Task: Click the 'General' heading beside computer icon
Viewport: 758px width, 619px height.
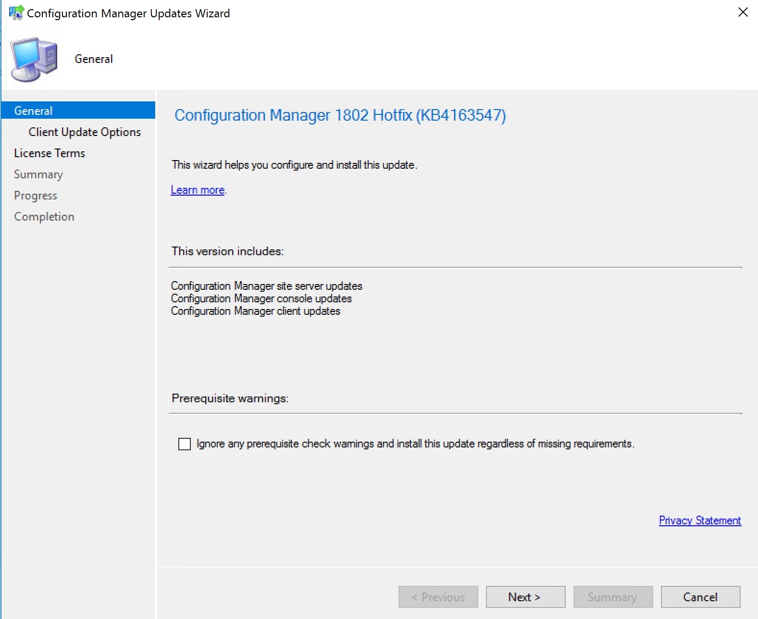Action: tap(94, 59)
